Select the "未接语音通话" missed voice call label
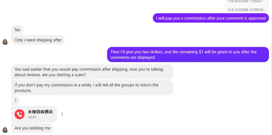The height and width of the screenshot is (135, 272). 40,112
